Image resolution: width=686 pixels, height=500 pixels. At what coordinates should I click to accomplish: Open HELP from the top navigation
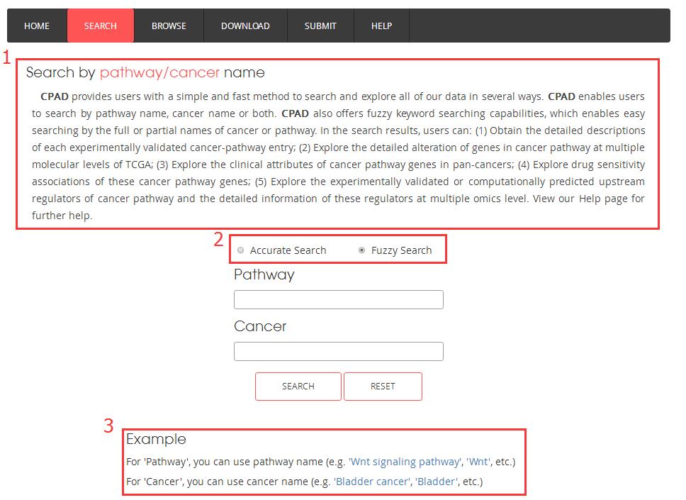381,26
